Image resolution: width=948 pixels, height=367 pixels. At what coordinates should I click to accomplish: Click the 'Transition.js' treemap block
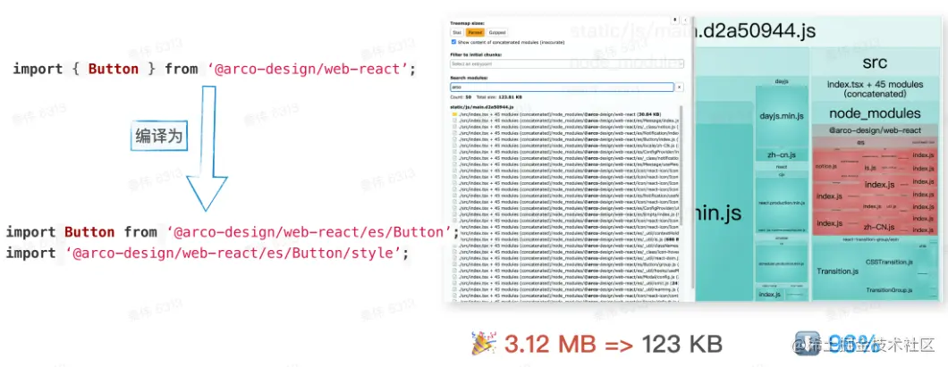coord(837,271)
